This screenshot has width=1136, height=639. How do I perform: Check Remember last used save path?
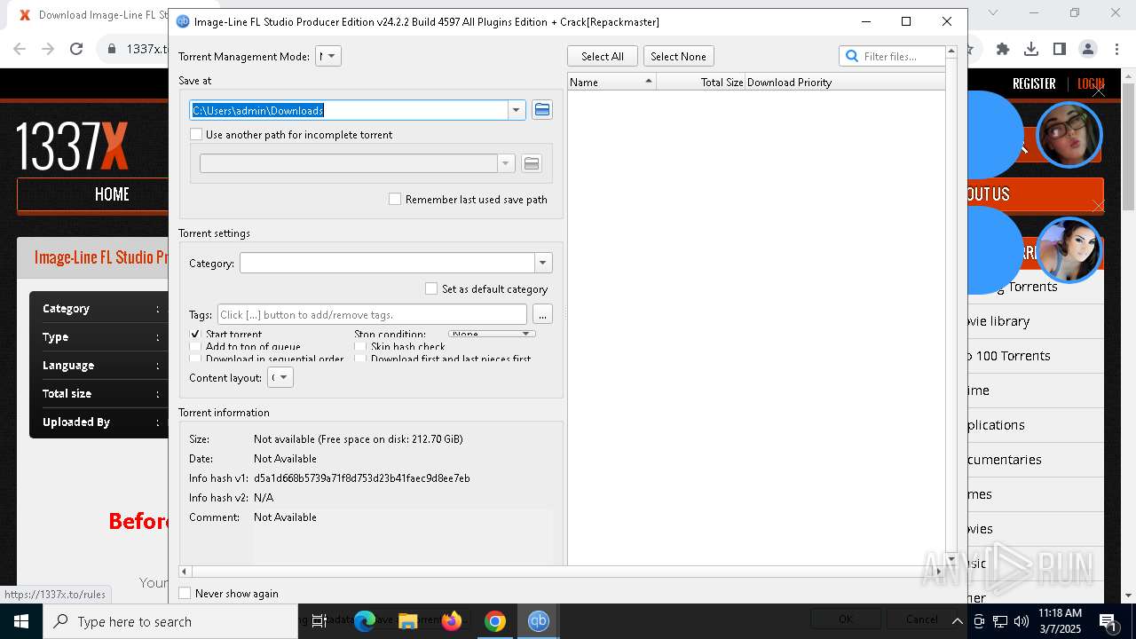tap(395, 199)
